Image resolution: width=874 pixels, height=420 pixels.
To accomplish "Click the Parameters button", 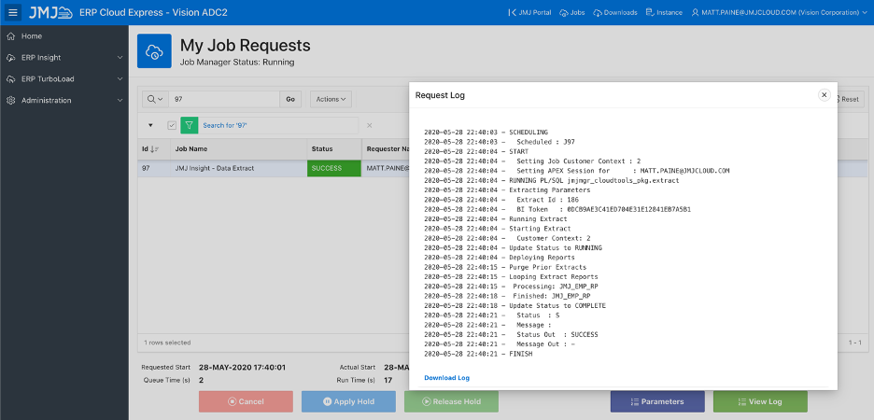I will 657,401.
